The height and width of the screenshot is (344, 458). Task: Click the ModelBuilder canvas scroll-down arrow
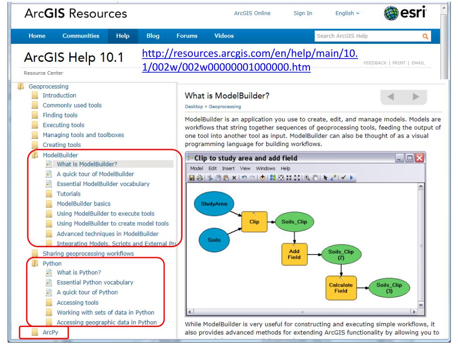tap(421, 305)
